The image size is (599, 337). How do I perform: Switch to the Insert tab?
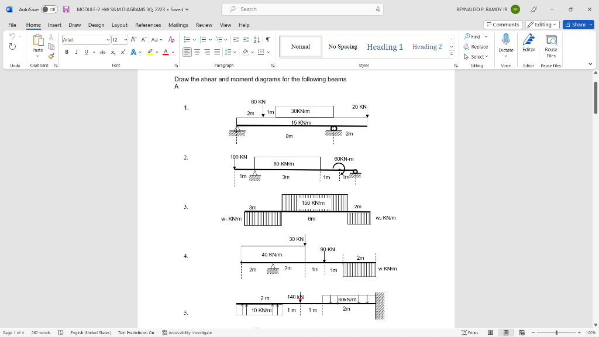(x=54, y=25)
